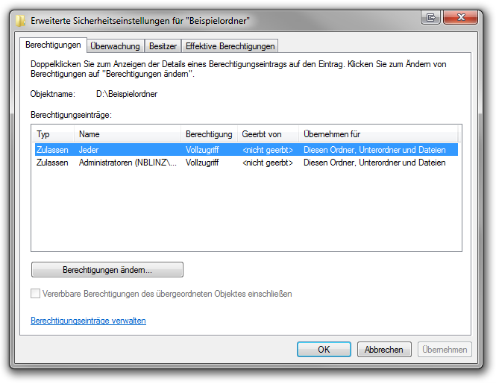Toggle the inheritable permissions checkbox
This screenshot has height=384, width=496.
(x=36, y=294)
